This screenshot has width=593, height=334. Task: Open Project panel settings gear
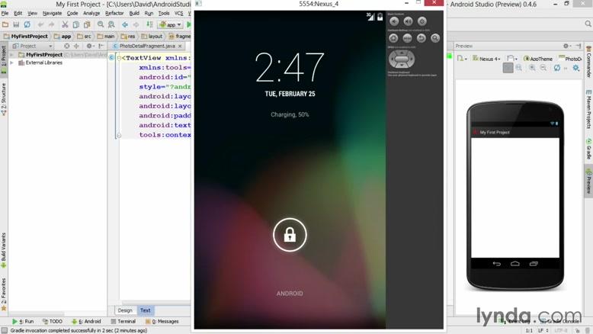click(90, 47)
